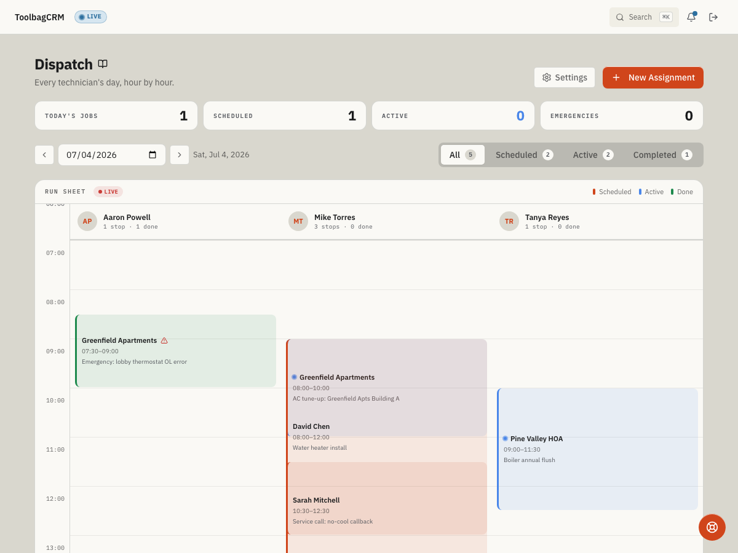Click Mike Torres's MT avatar
This screenshot has height=553, width=738.
point(298,221)
